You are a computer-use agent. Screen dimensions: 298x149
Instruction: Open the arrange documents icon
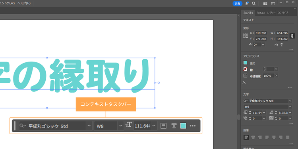click(x=265, y=4)
